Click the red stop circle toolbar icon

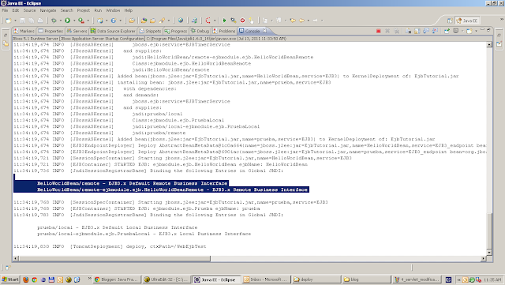click(242, 21)
